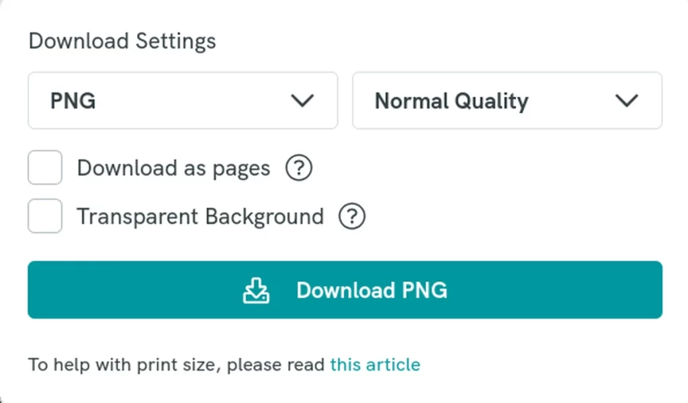
Task: Tick the checkbox labeled Download as pages
Action: point(44,168)
